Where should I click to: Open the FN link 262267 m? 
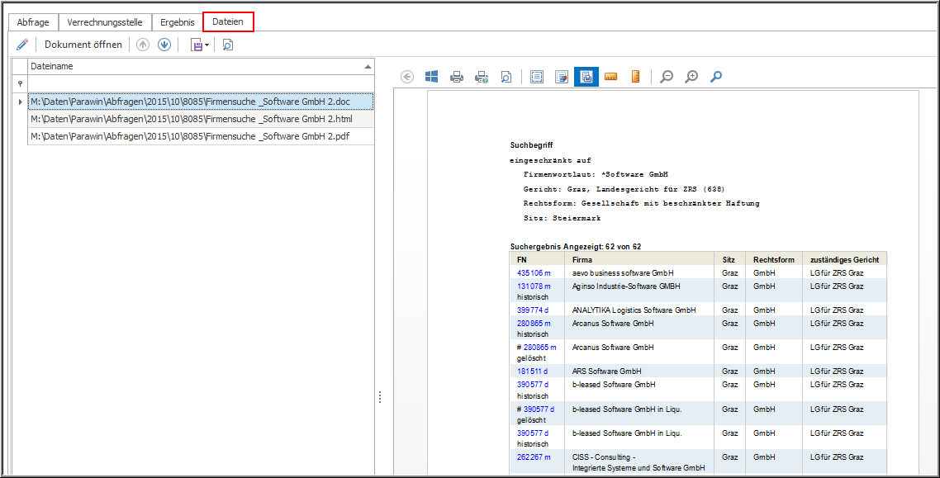pos(534,457)
